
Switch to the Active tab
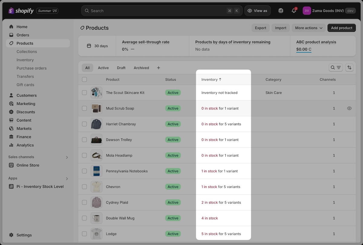[x=103, y=68]
